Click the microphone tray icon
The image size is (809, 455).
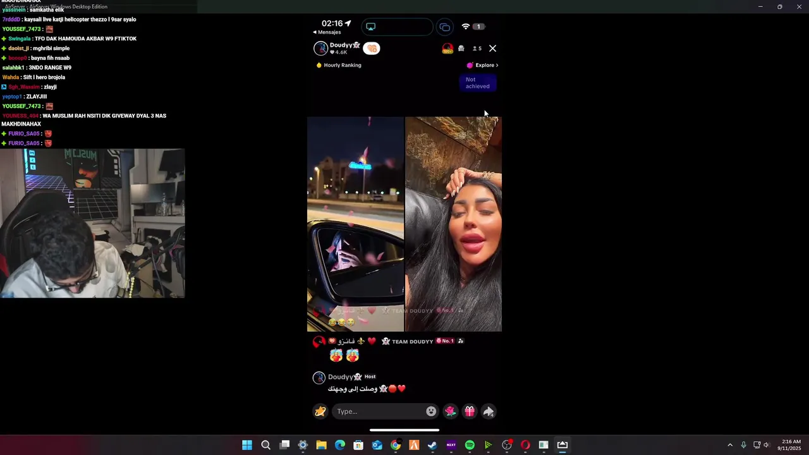(x=743, y=445)
